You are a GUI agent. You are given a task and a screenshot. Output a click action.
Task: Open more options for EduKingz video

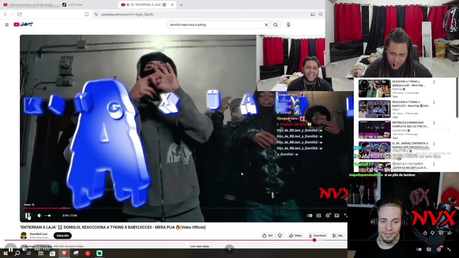[x=434, y=82]
